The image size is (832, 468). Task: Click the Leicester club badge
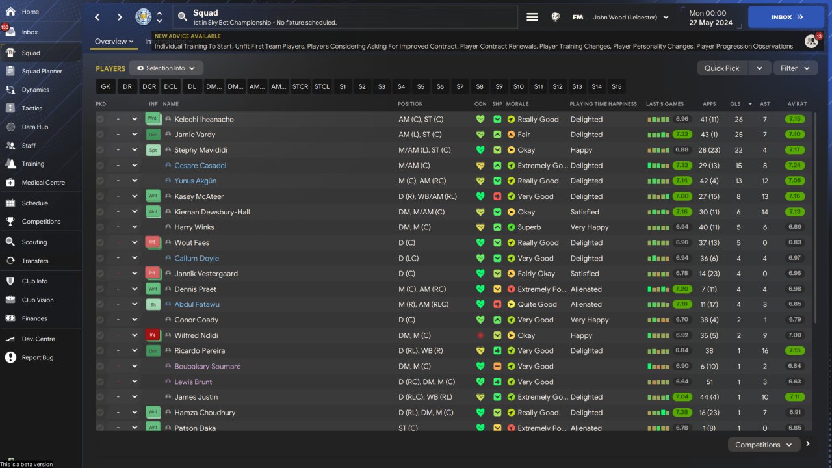144,17
